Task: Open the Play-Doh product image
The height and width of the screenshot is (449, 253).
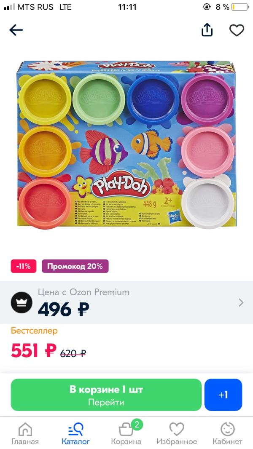Action: pyautogui.click(x=126, y=144)
